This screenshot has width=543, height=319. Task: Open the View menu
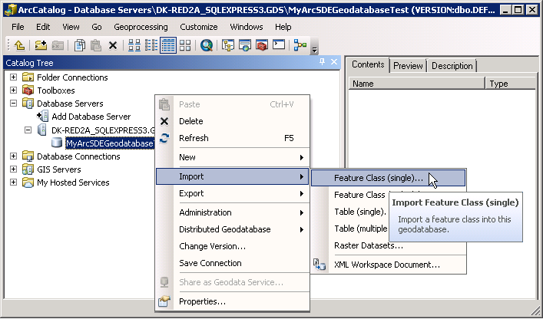[71, 27]
